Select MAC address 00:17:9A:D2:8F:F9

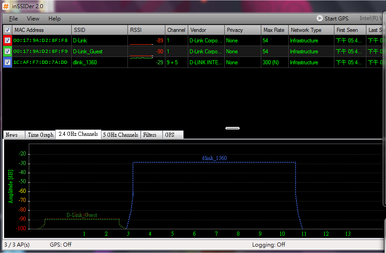pos(40,52)
